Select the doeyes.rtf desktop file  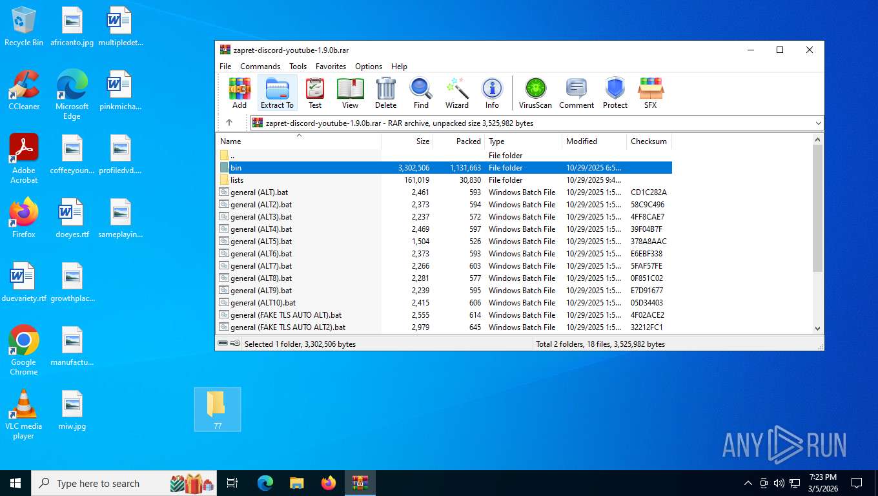72,218
